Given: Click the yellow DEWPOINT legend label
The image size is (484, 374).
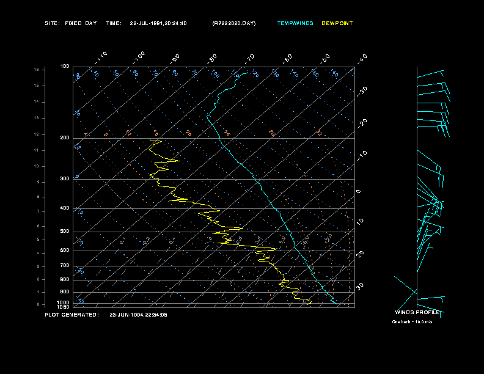Looking at the screenshot, I should 337,23.
